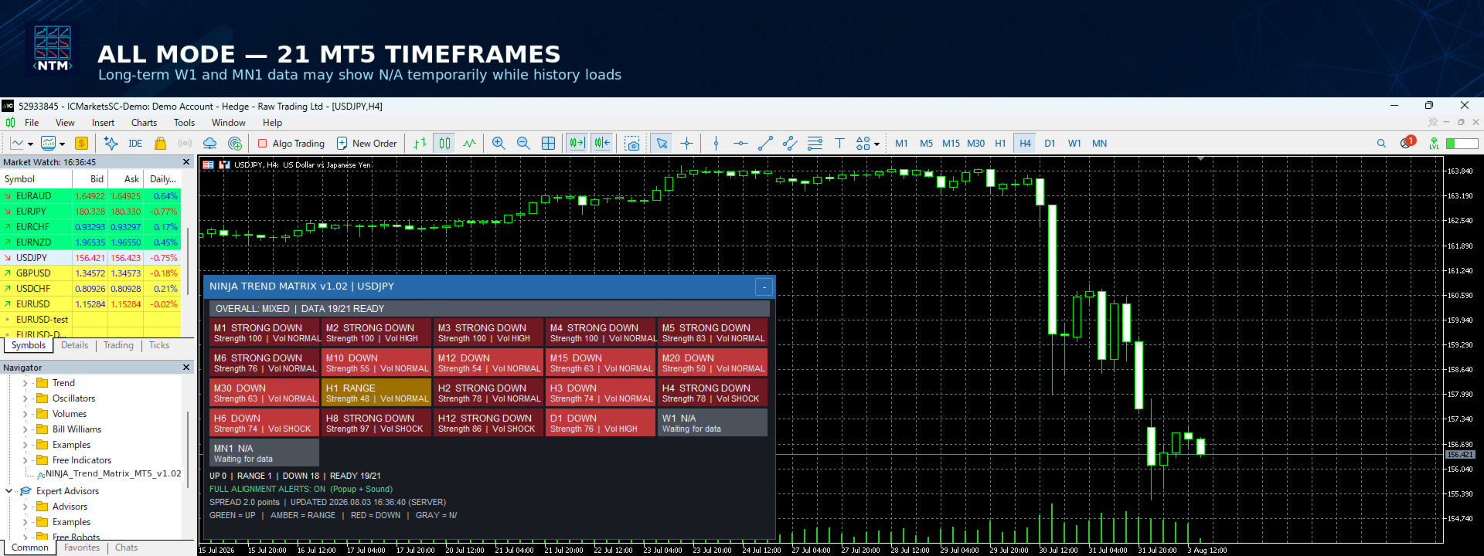The height and width of the screenshot is (556, 1484).
Task: Click the green LVL level icon
Action: (x=1434, y=143)
